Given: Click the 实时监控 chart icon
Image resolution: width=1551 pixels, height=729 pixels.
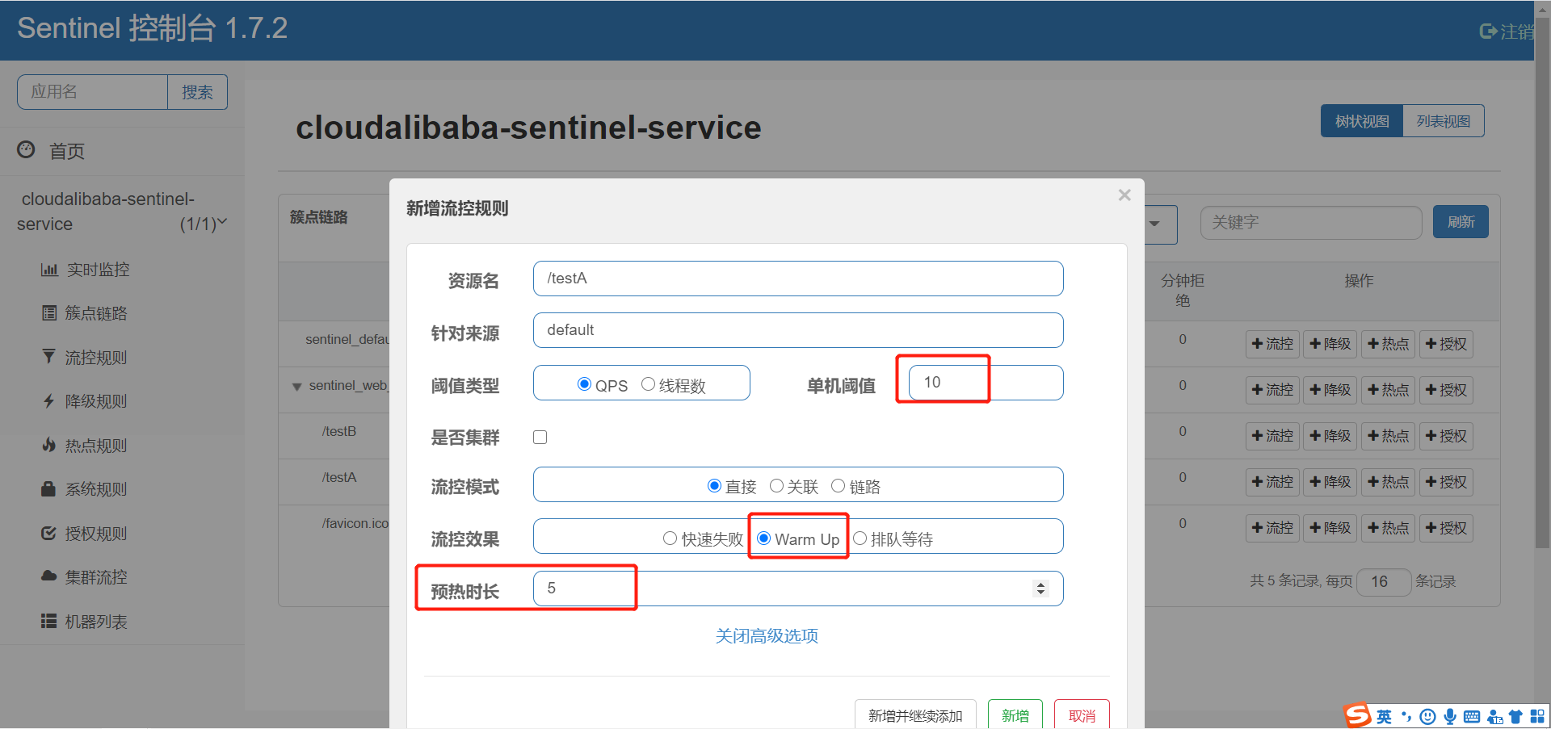Looking at the screenshot, I should click(49, 270).
